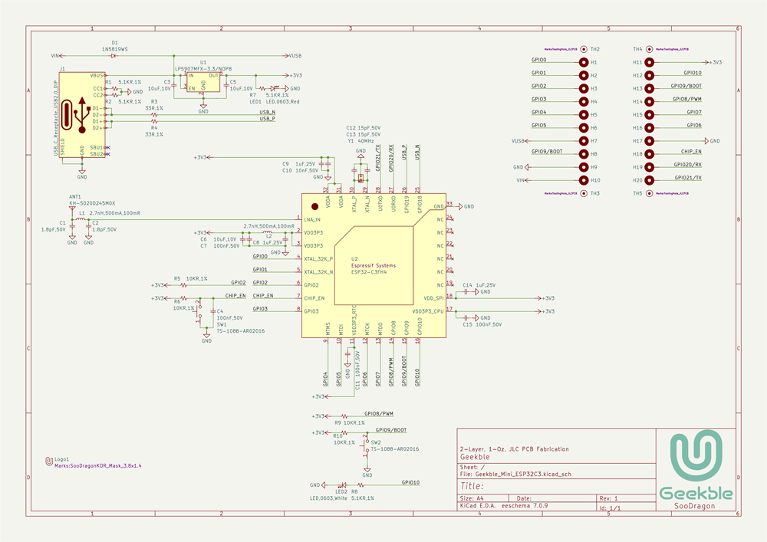The width and height of the screenshot is (767, 542).
Task: Click the D1 1N5819WS diode symbol
Action: 114,55
